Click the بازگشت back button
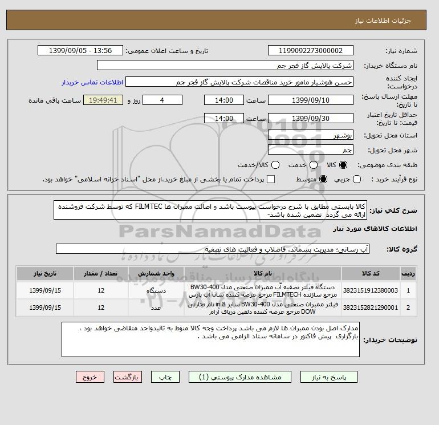This screenshot has width=439, height=425. point(128,377)
